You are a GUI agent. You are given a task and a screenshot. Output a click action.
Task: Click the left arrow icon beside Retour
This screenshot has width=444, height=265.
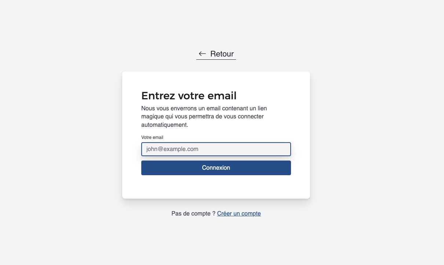pyautogui.click(x=202, y=54)
